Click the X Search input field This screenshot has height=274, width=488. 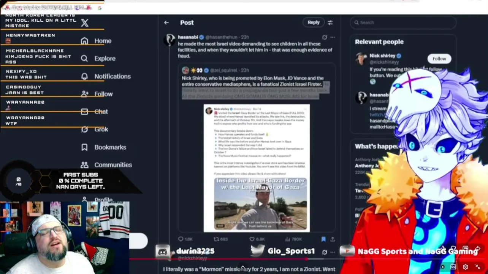(x=403, y=22)
